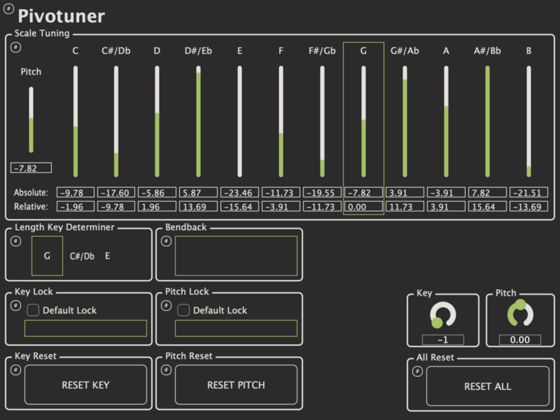Click the Key rotary knob
This screenshot has height=420, width=560.
click(443, 315)
